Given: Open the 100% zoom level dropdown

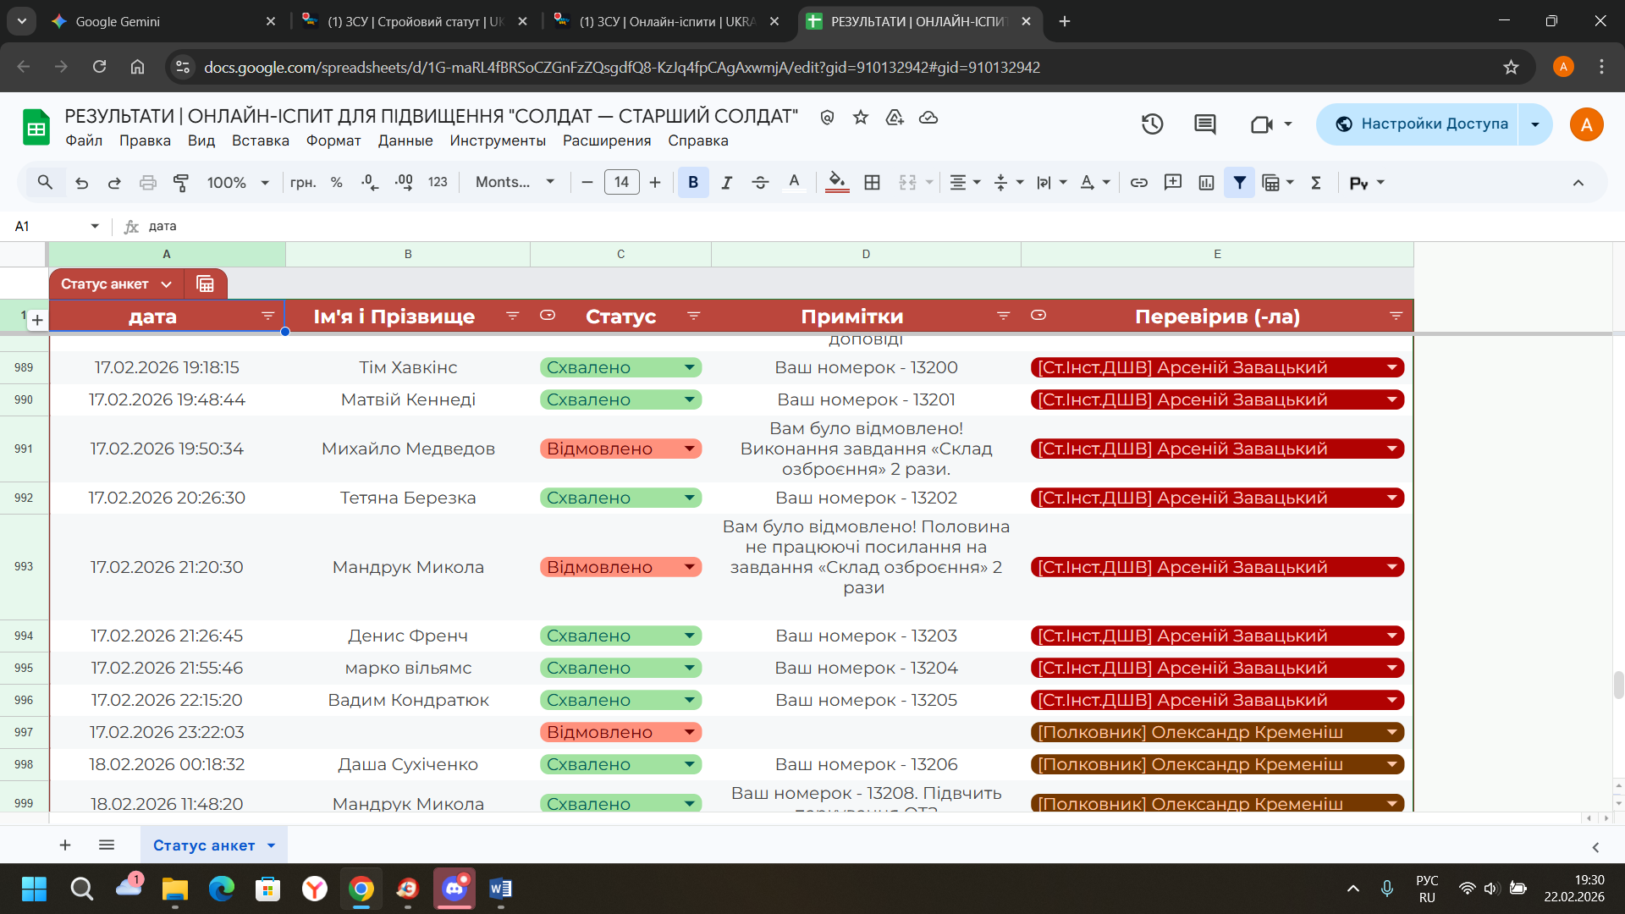Looking at the screenshot, I should (238, 182).
